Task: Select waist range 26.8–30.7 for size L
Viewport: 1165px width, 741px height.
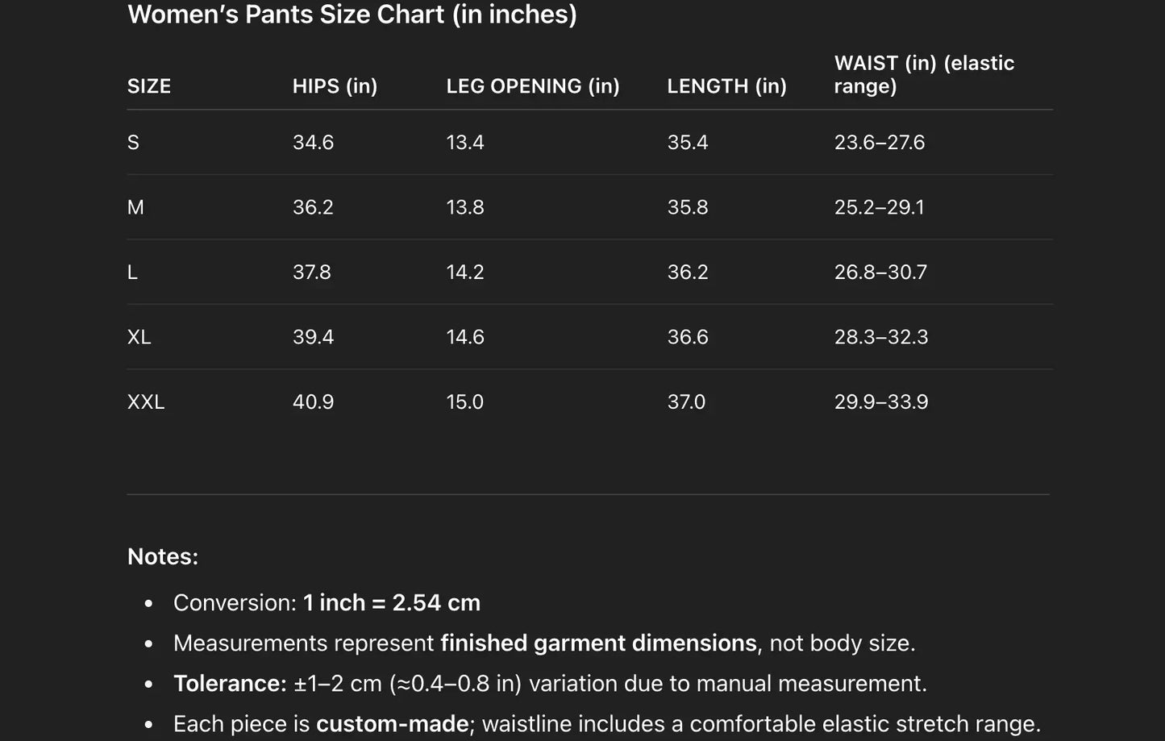Action: 880,273
